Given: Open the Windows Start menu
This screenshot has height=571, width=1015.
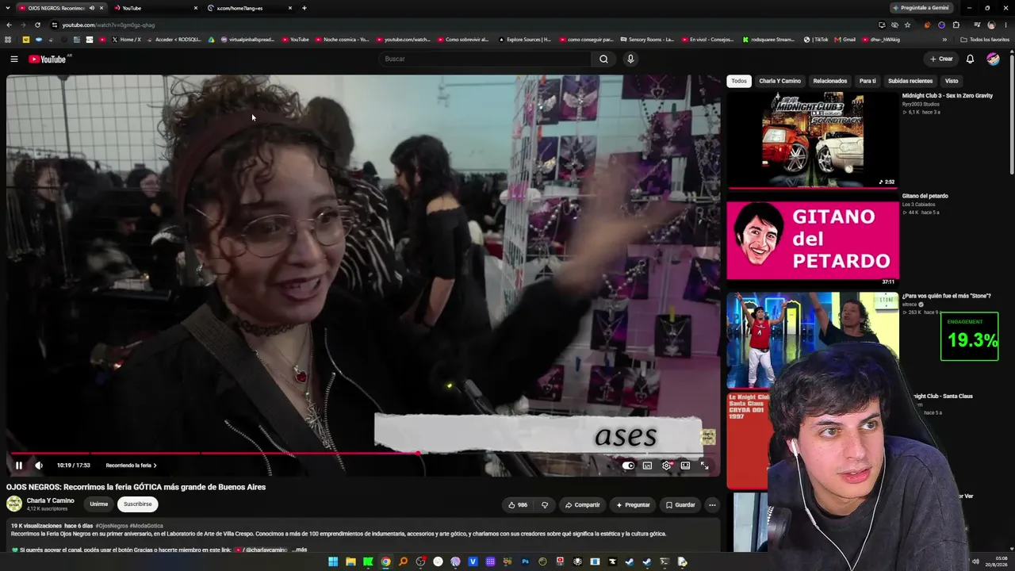Looking at the screenshot, I should pyautogui.click(x=333, y=562).
